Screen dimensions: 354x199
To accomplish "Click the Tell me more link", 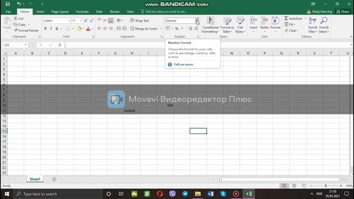I will tap(183, 65).
